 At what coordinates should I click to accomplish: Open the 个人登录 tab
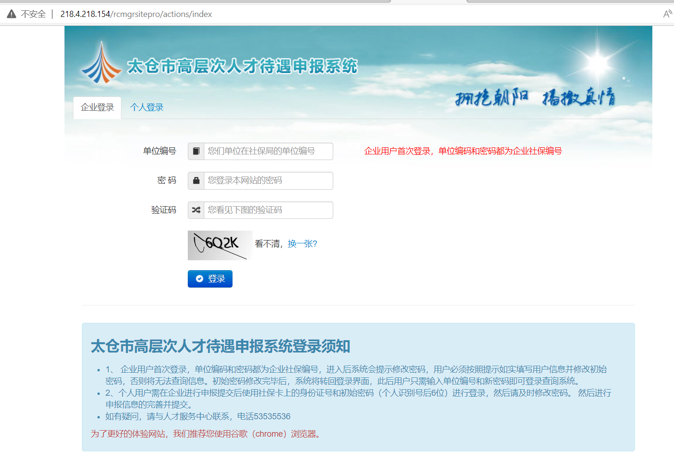[x=147, y=108]
